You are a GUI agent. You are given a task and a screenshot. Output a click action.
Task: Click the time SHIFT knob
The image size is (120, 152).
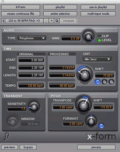[x=85, y=75]
